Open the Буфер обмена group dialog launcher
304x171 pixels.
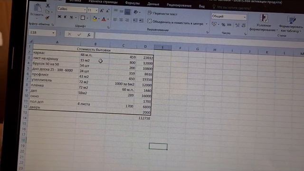tap(53, 25)
